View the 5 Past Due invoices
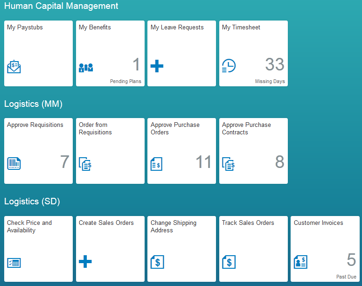 pyautogui.click(x=351, y=260)
